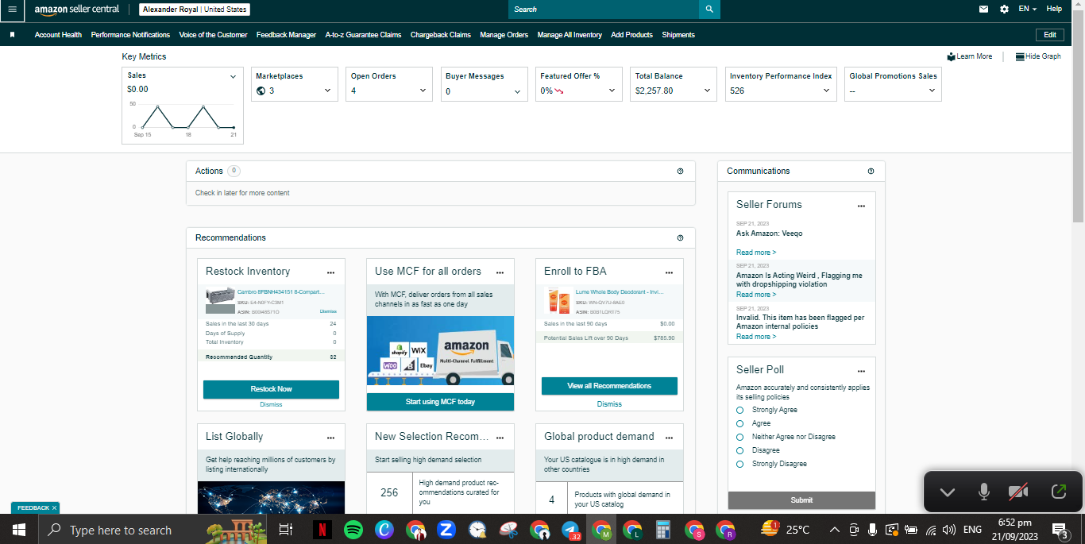Mute microphone in meeting overlay
The width and height of the screenshot is (1085, 544).
984,492
